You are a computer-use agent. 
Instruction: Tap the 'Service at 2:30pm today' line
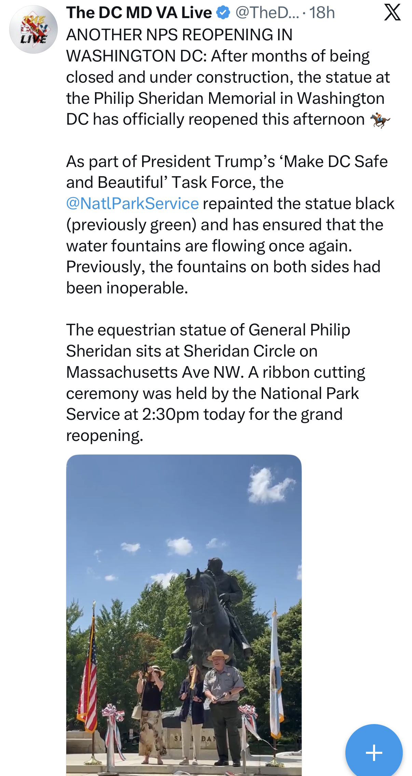(204, 415)
